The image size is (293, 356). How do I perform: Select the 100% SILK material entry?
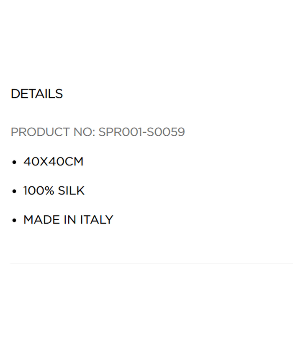pyautogui.click(x=54, y=191)
